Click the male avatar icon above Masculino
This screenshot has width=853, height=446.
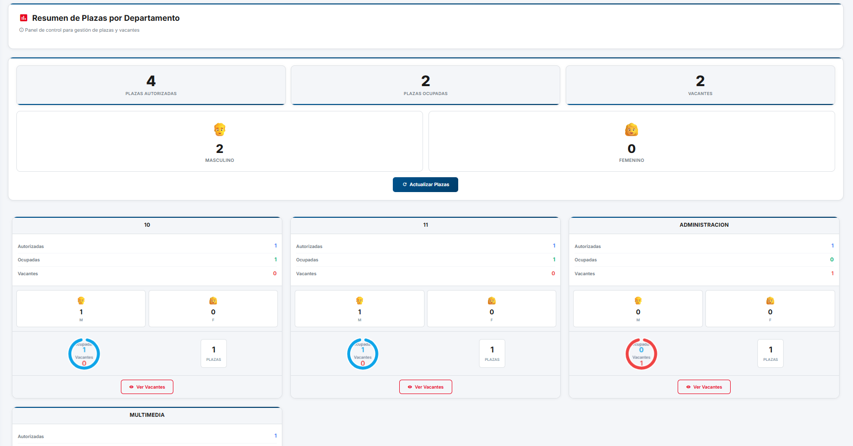tap(219, 130)
